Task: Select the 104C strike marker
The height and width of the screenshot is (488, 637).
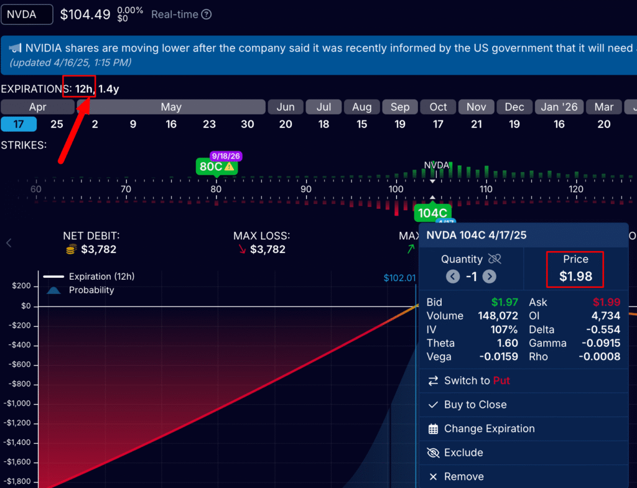Action: pyautogui.click(x=432, y=213)
